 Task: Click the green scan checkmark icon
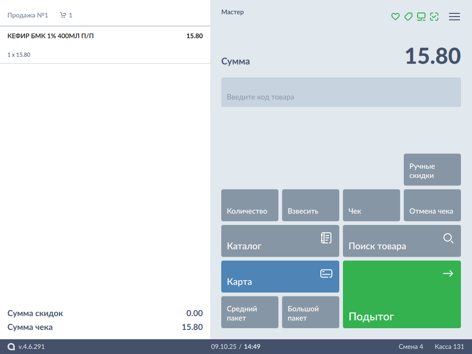pyautogui.click(x=434, y=17)
